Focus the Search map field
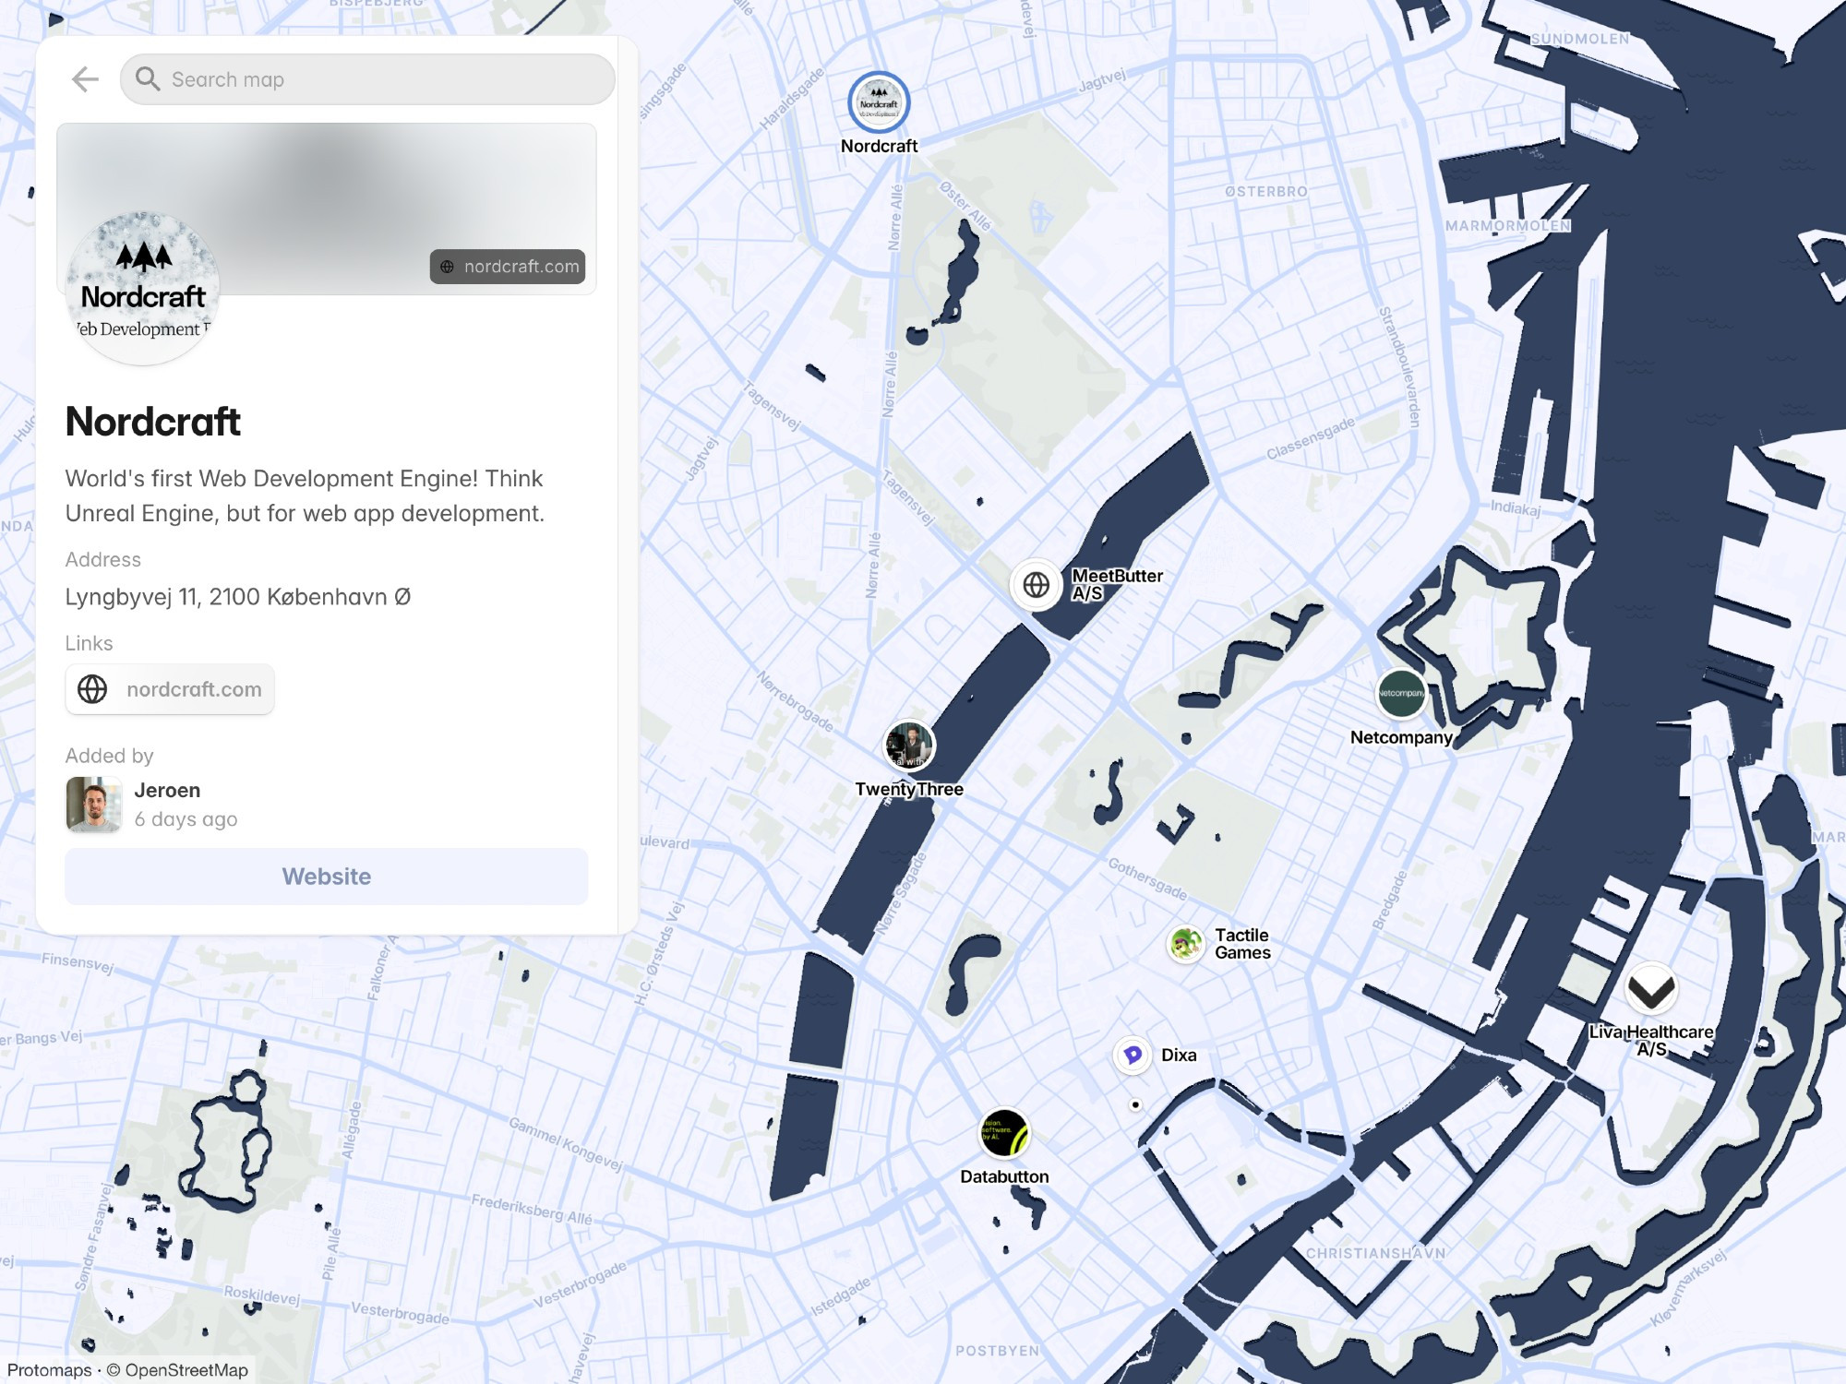The image size is (1846, 1384). click(367, 79)
